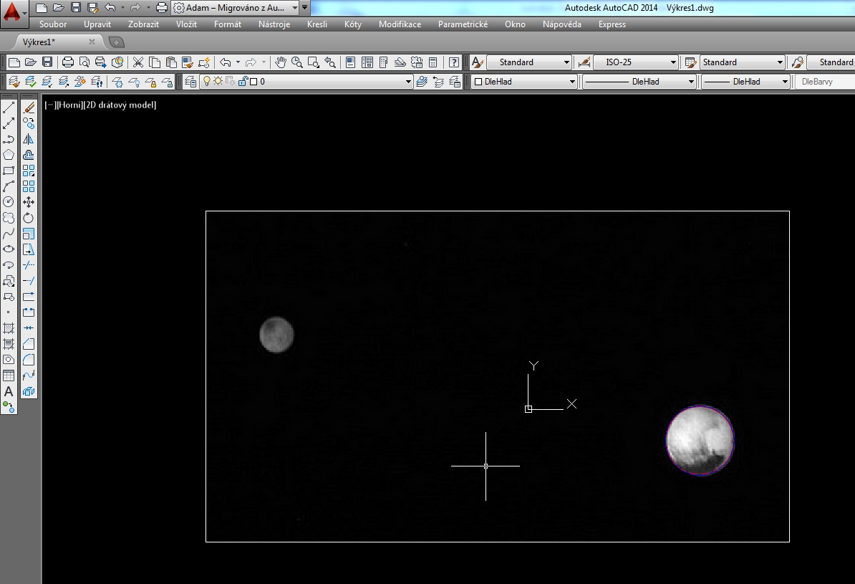Select the Ellipse tool
Viewport: 855px width, 584px height.
9,249
